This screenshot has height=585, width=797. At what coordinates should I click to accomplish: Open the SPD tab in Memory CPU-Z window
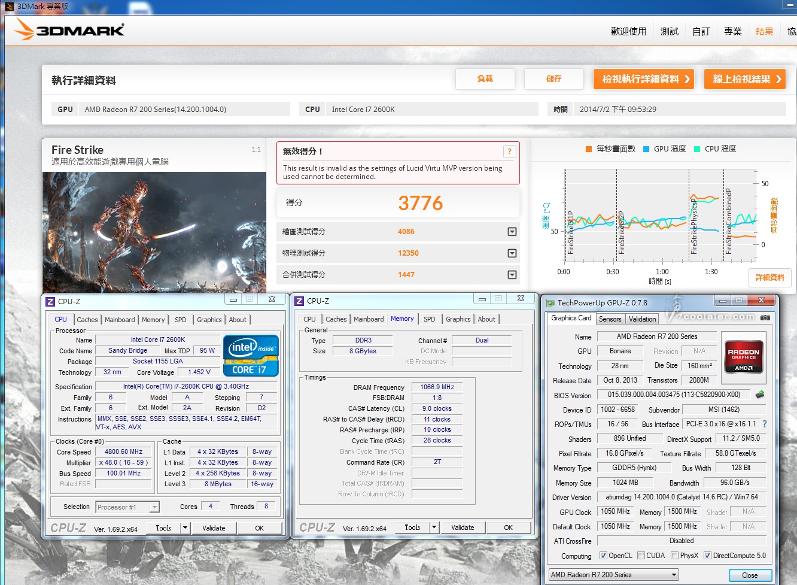click(x=430, y=319)
